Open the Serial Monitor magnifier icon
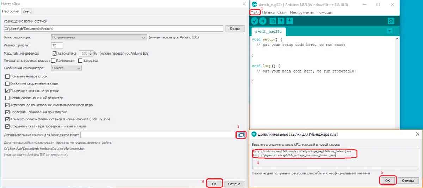 (x=391, y=21)
